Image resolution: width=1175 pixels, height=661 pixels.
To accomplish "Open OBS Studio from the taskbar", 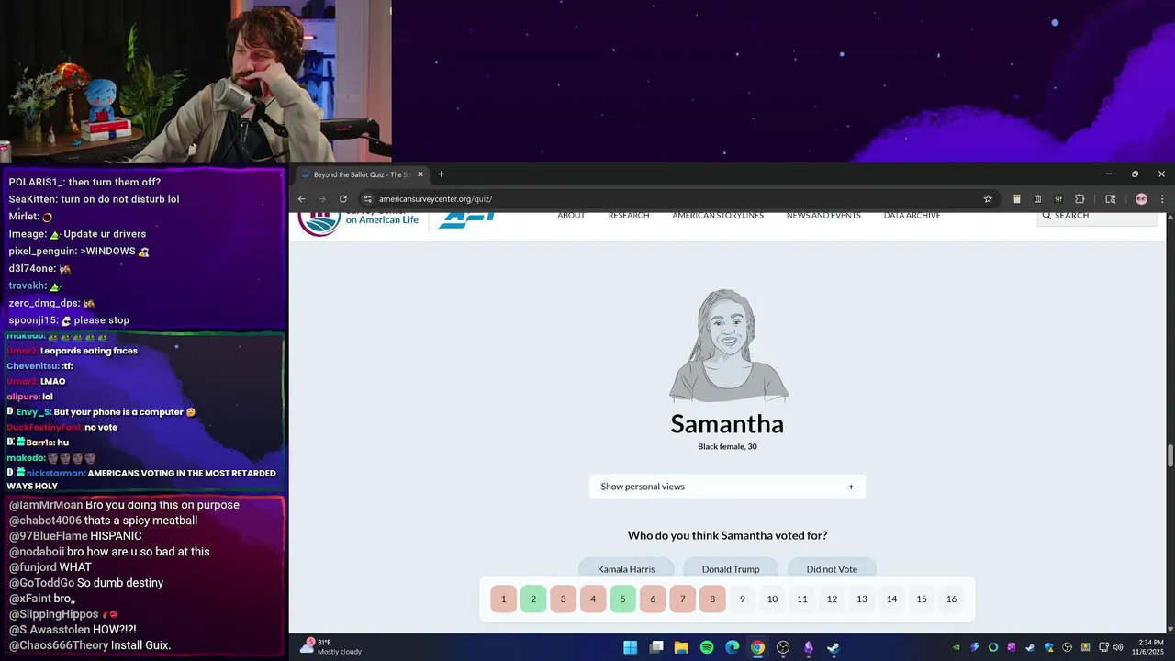I will click(x=783, y=647).
